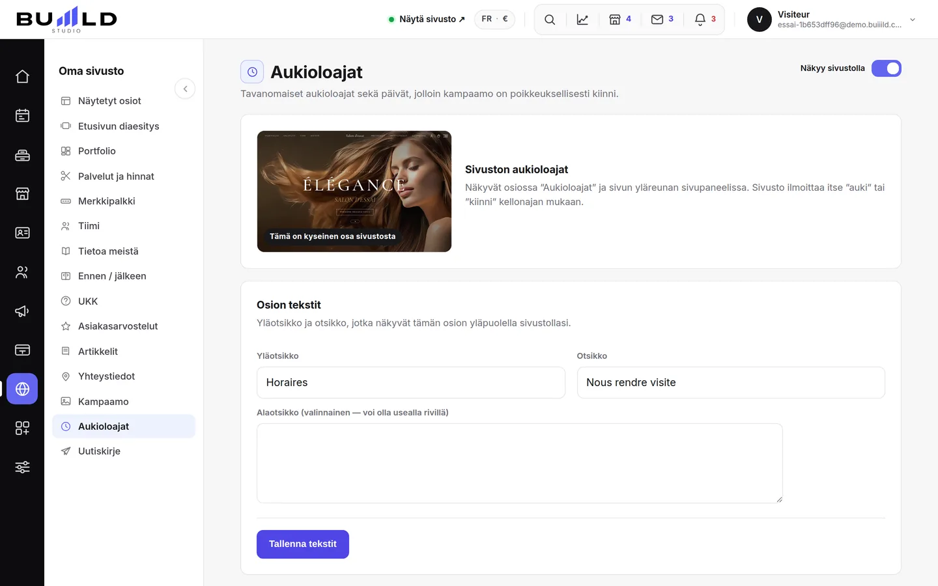
Task: Open the sliders settings icon in left rail
Action: click(22, 467)
